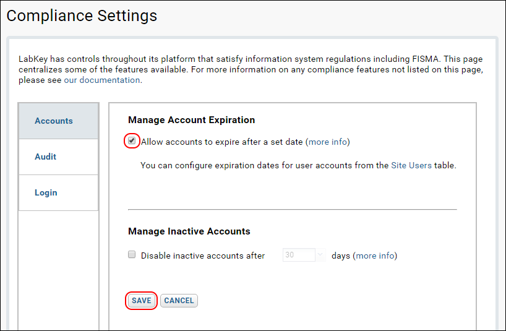The width and height of the screenshot is (506, 331).
Task: Open more info about account expiration
Action: tap(328, 142)
